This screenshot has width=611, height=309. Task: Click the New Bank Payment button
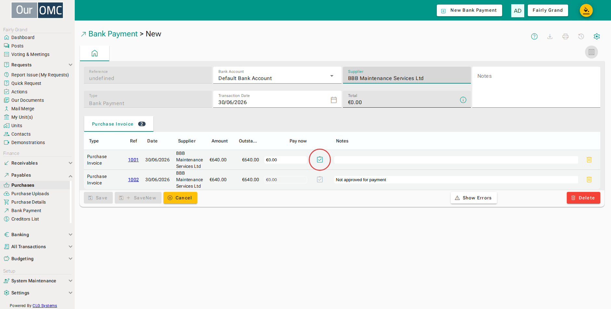(x=469, y=10)
